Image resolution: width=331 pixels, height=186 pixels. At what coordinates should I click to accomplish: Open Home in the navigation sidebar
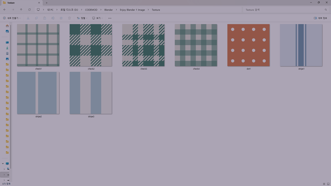(7, 26)
